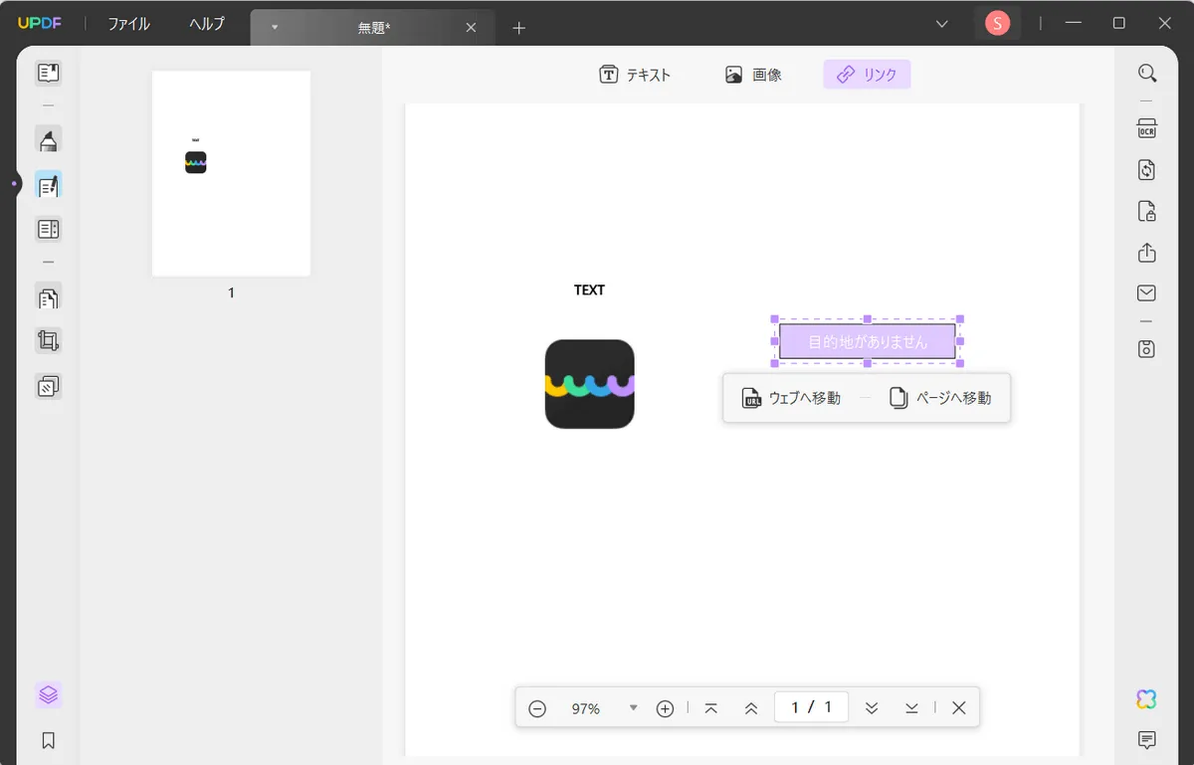The image size is (1194, 765).
Task: Toggle the リンク edit mode
Action: (x=867, y=75)
